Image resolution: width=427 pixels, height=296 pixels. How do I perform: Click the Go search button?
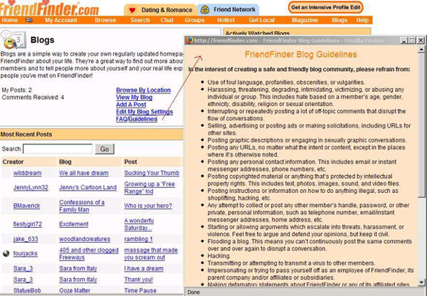pyautogui.click(x=105, y=149)
